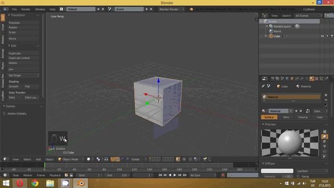The height and width of the screenshot is (188, 334).
Task: Open the Set Origin dropdown
Action: 23,75
